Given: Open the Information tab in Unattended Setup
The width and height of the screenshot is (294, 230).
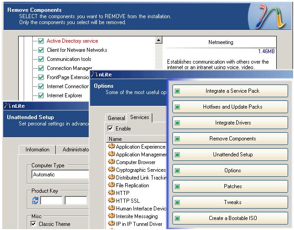Looking at the screenshot, I should click(x=37, y=150).
